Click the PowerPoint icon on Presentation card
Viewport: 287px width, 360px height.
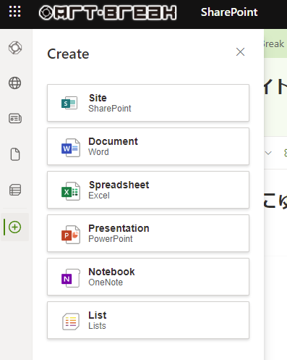coord(71,235)
